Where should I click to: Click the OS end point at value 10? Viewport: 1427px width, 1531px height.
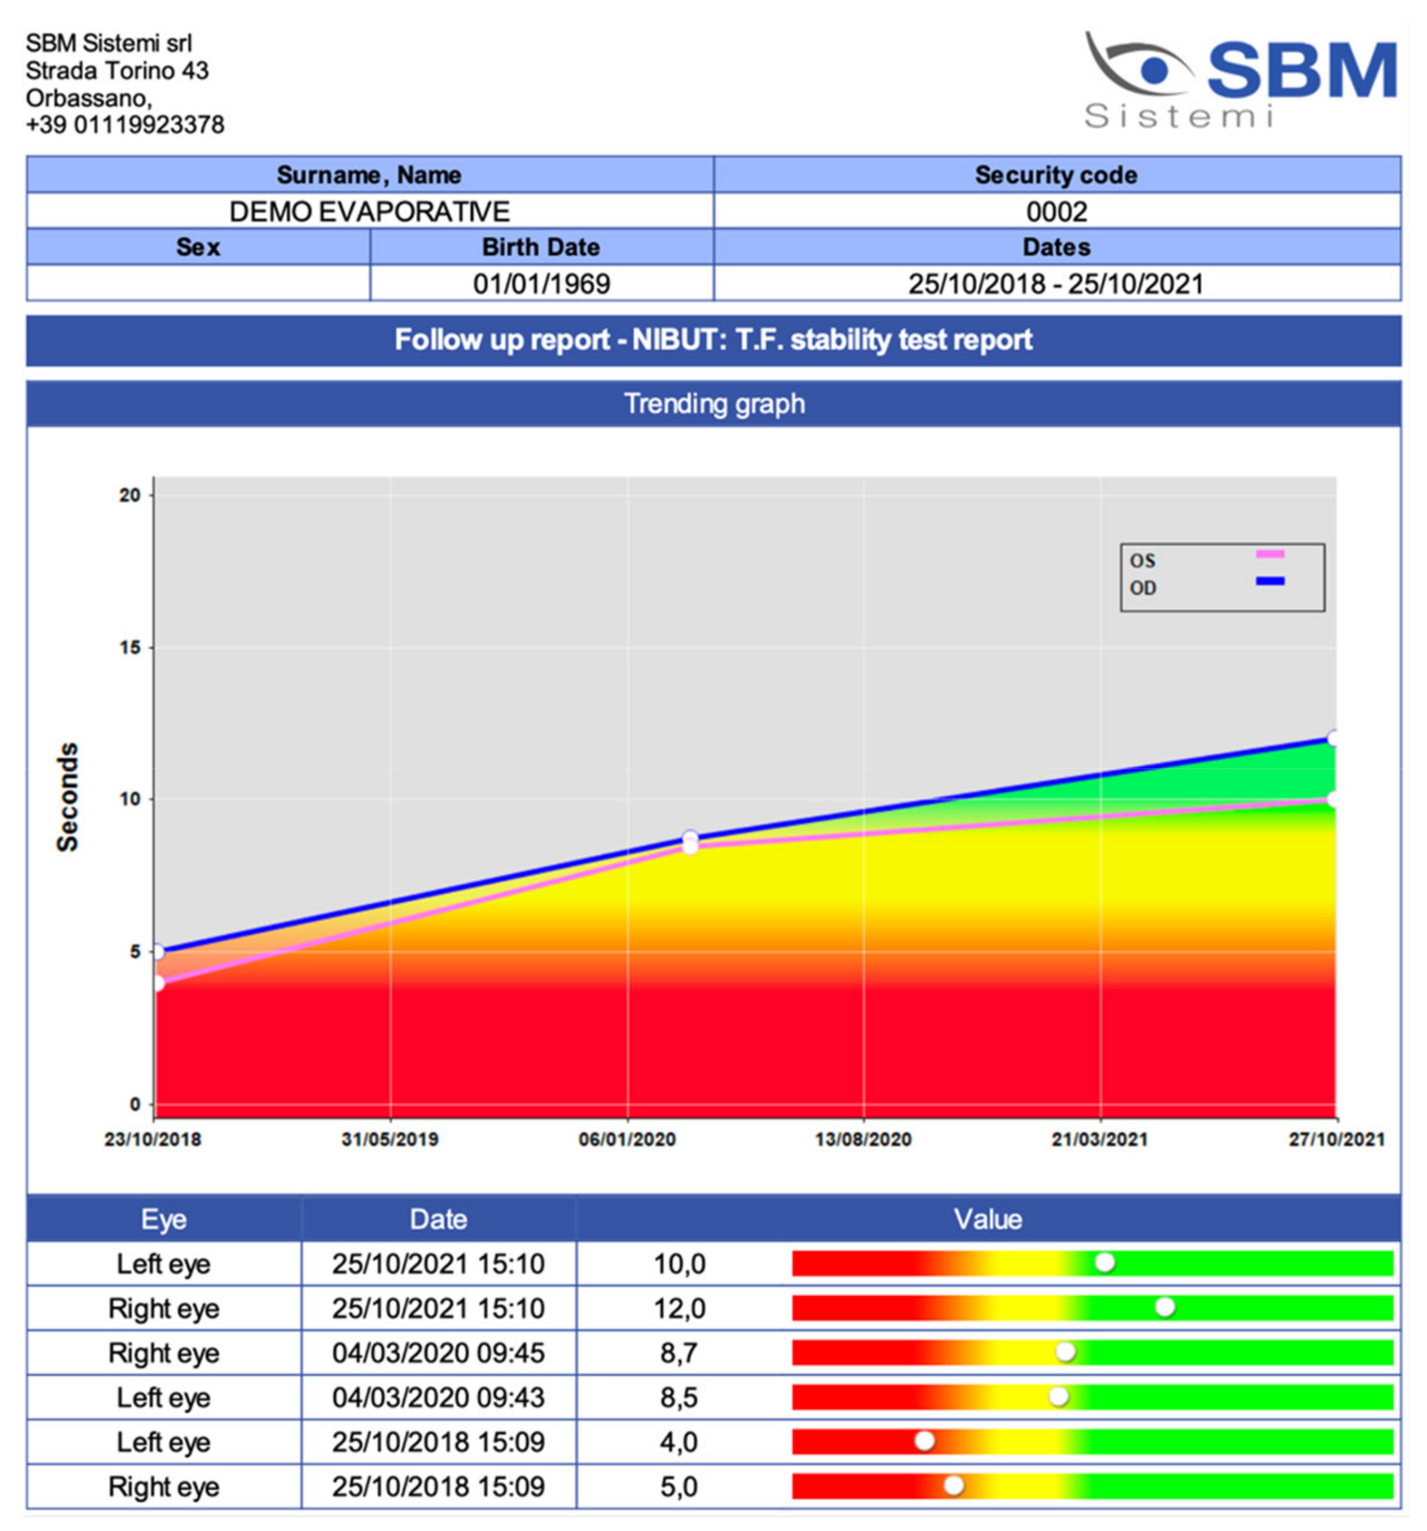1334,799
